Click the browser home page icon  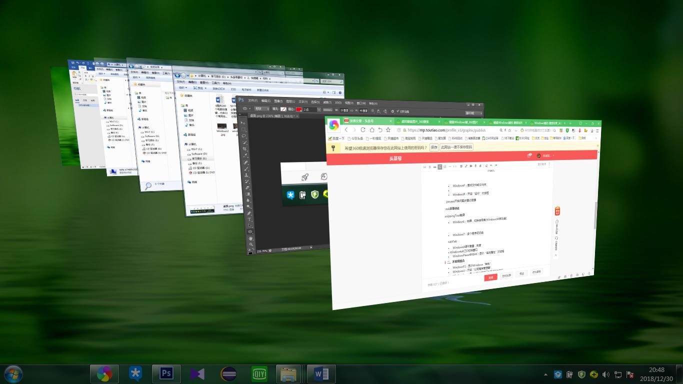click(x=371, y=129)
